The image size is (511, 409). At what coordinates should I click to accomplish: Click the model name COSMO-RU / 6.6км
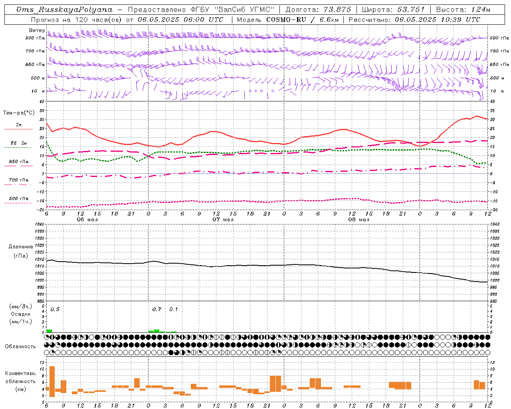(303, 20)
